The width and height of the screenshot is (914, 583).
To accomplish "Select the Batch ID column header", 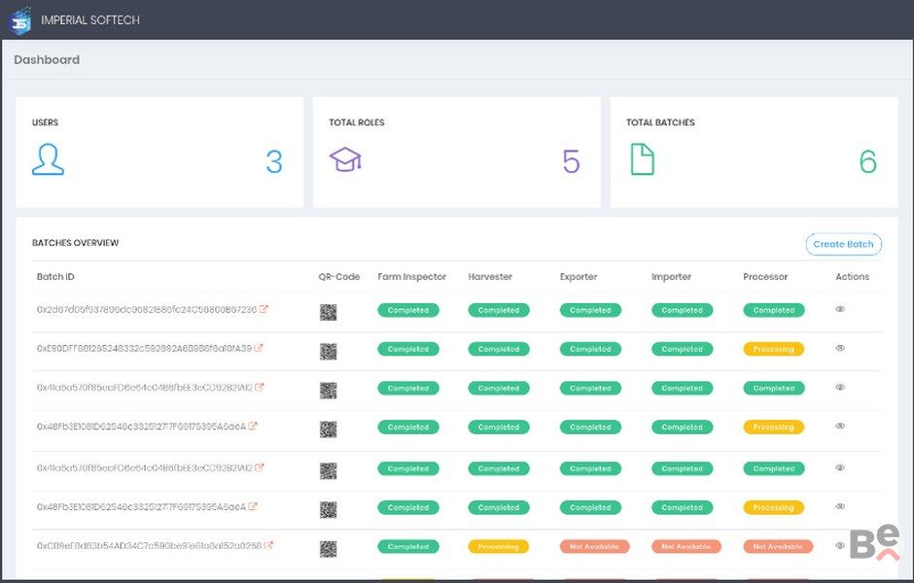I will click(x=55, y=277).
